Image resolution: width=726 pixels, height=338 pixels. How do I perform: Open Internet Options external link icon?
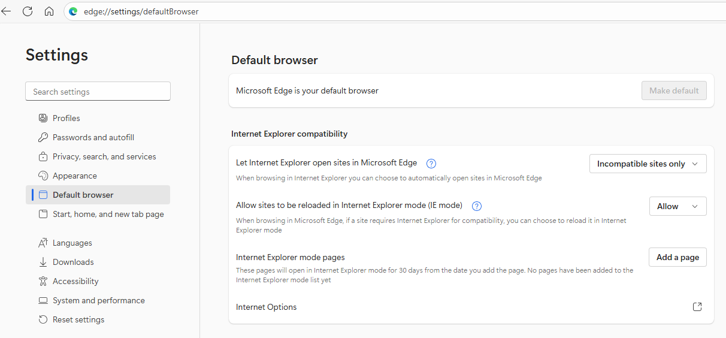pyautogui.click(x=697, y=307)
